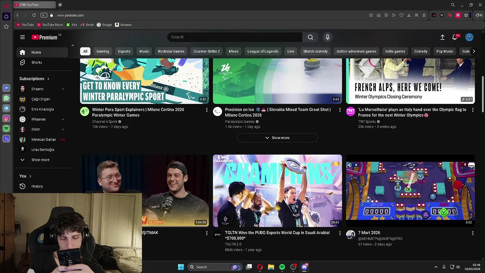Open YouTube Music bookmark
The image size is (485, 273).
point(50,25)
